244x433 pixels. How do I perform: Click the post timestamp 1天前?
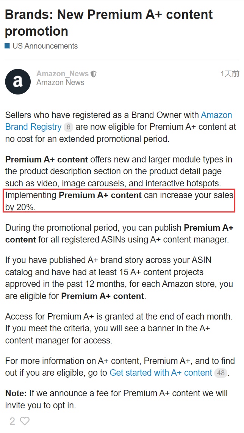pos(230,74)
